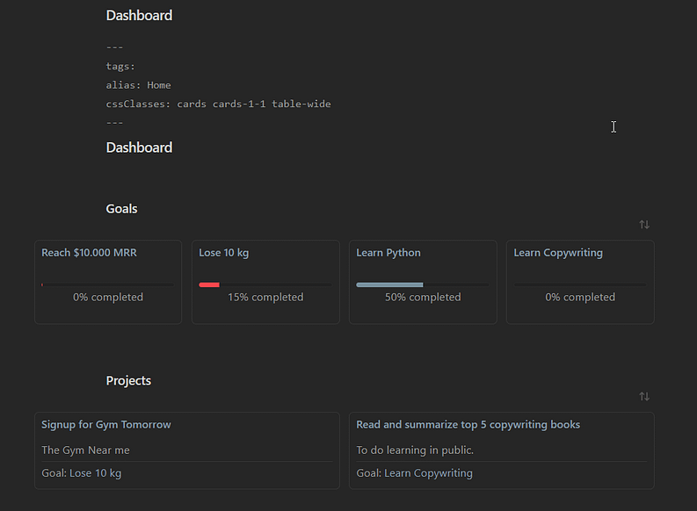Viewport: 697px width, 511px height.
Task: Open the Signup for Gym Tomorrow project
Action: [105, 425]
